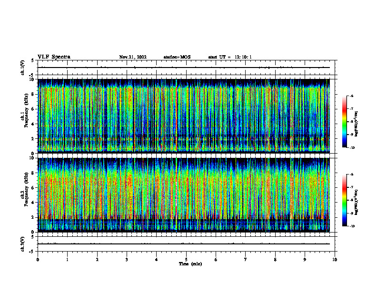377x291 pixels.
Task: Click the time-axis tick label "7"
Action: pyautogui.click(x=246, y=260)
